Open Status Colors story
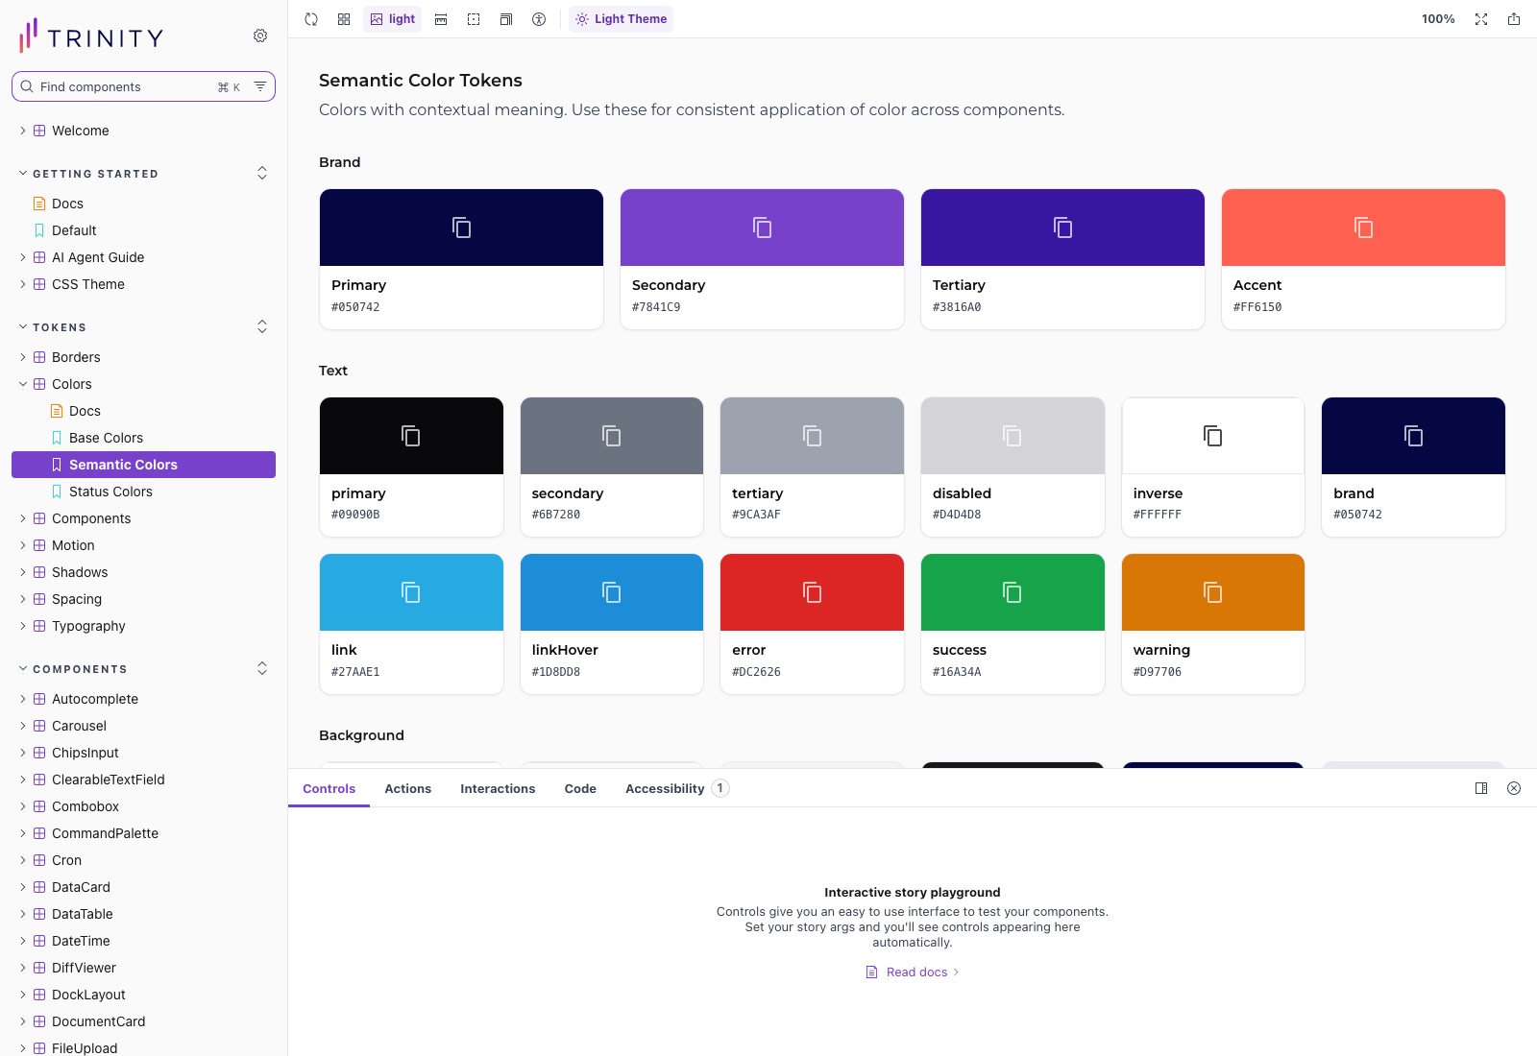 pyautogui.click(x=144, y=492)
